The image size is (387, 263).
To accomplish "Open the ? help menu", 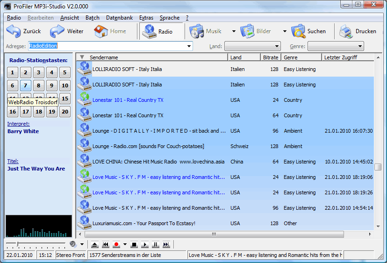I will 187,18.
